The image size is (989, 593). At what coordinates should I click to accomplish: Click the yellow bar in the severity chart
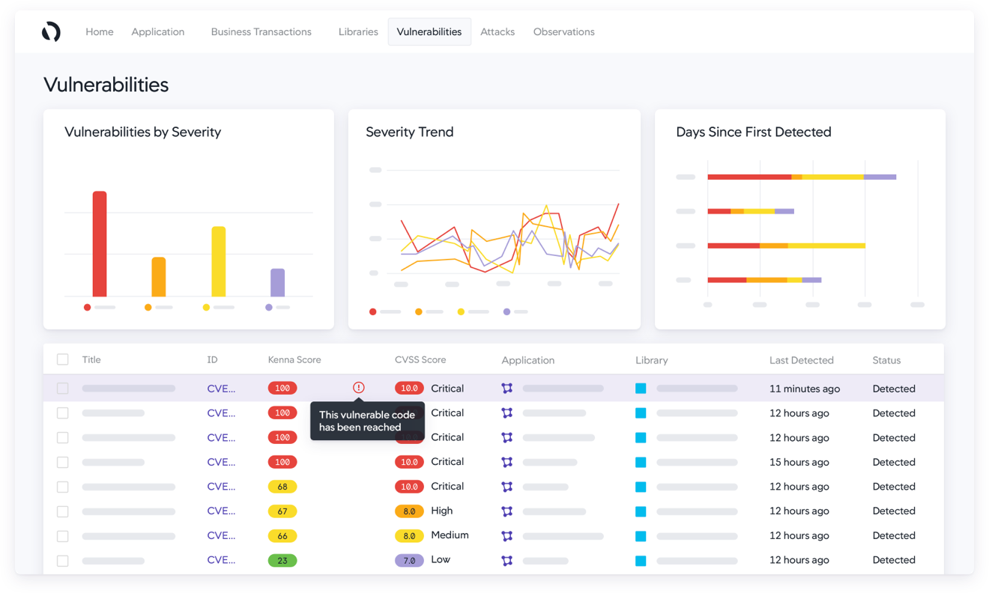(x=218, y=261)
